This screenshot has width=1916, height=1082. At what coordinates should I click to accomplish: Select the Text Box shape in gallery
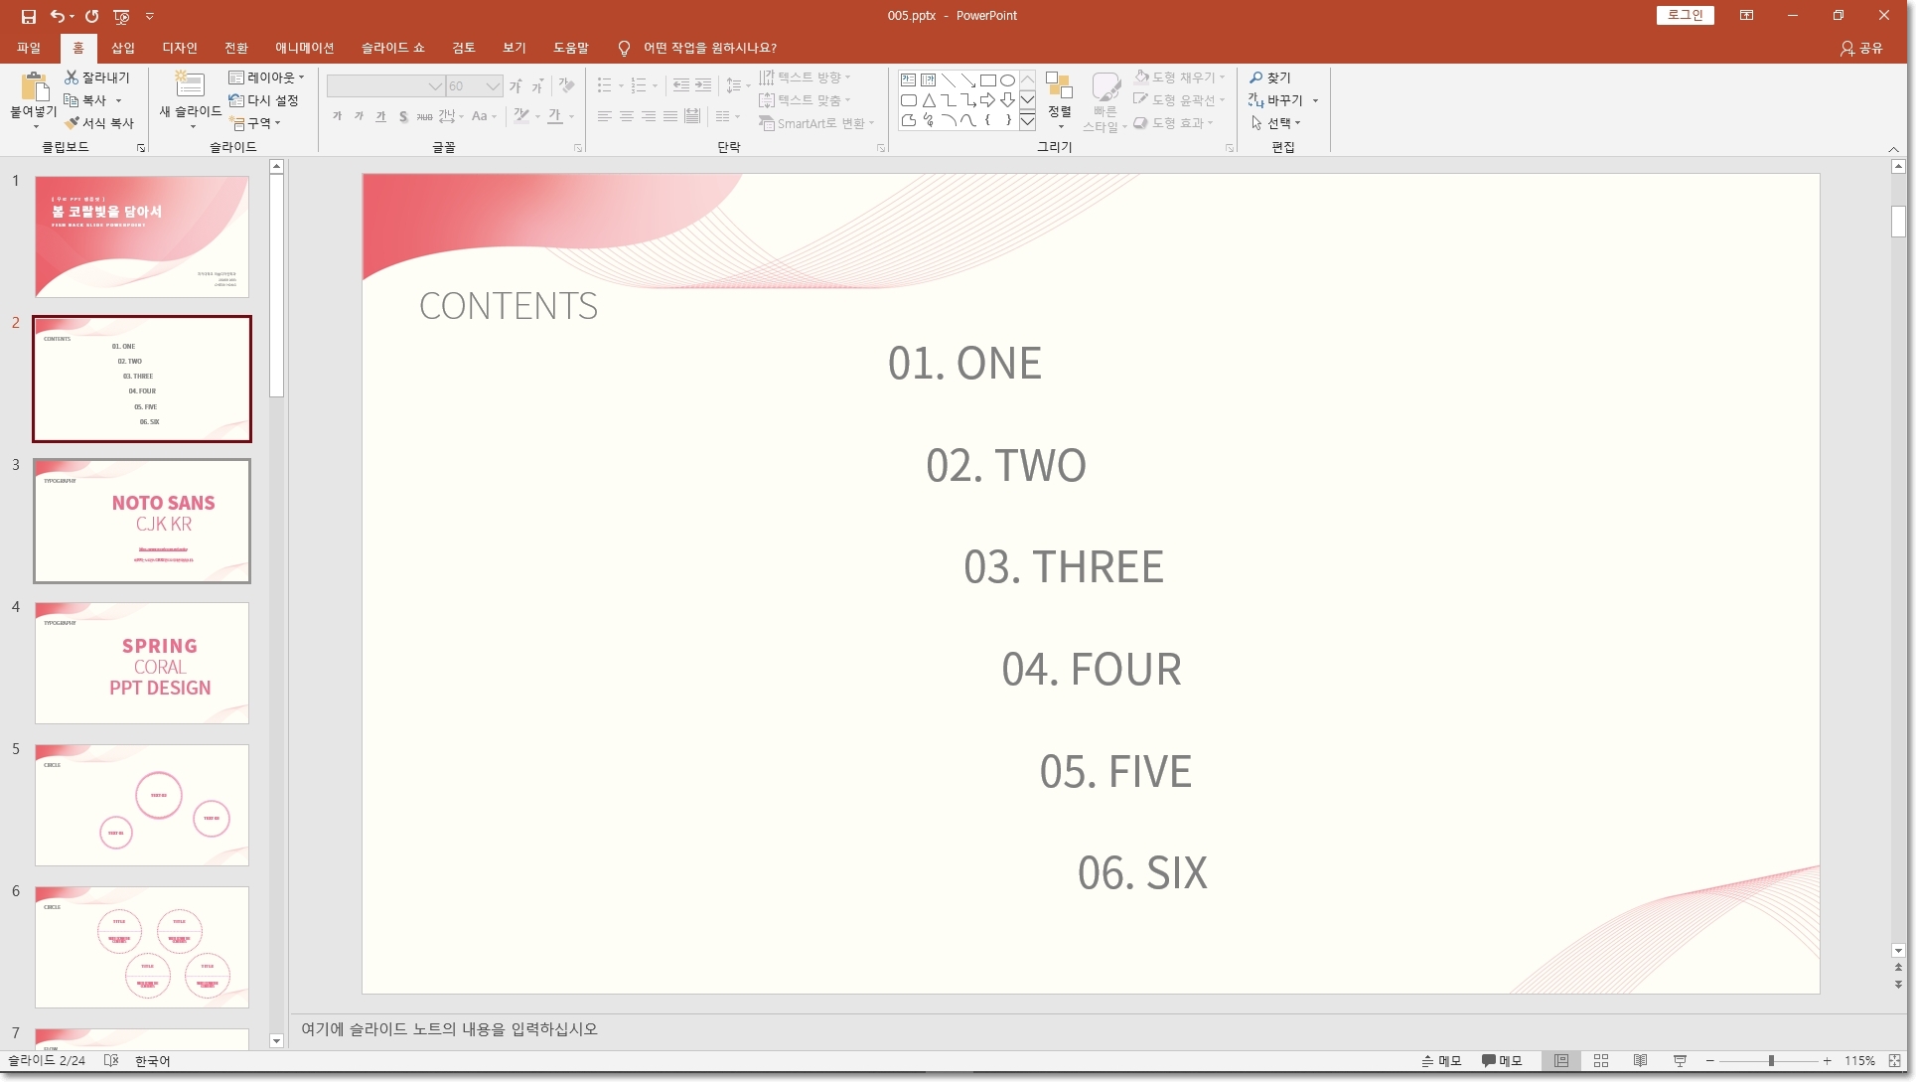click(x=908, y=80)
